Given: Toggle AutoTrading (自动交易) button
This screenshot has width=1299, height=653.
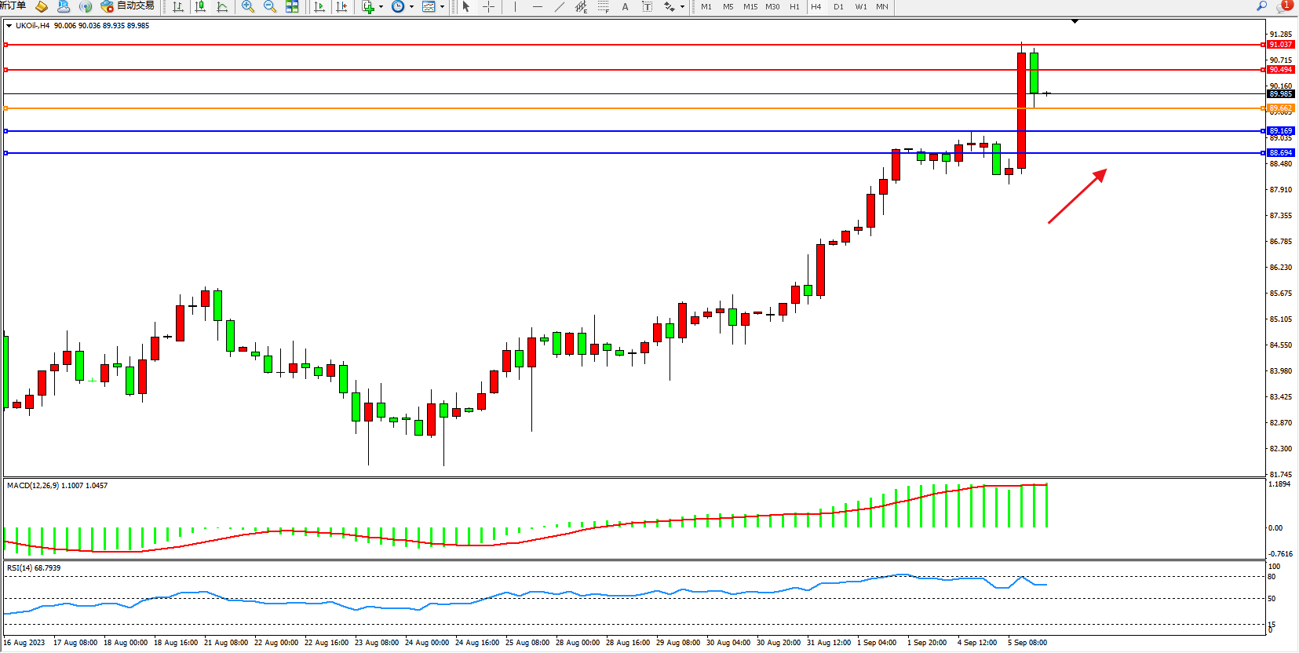Looking at the screenshot, I should click(127, 6).
